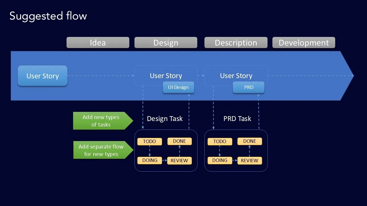Click the Add new types of tasks arrow

click(x=103, y=121)
